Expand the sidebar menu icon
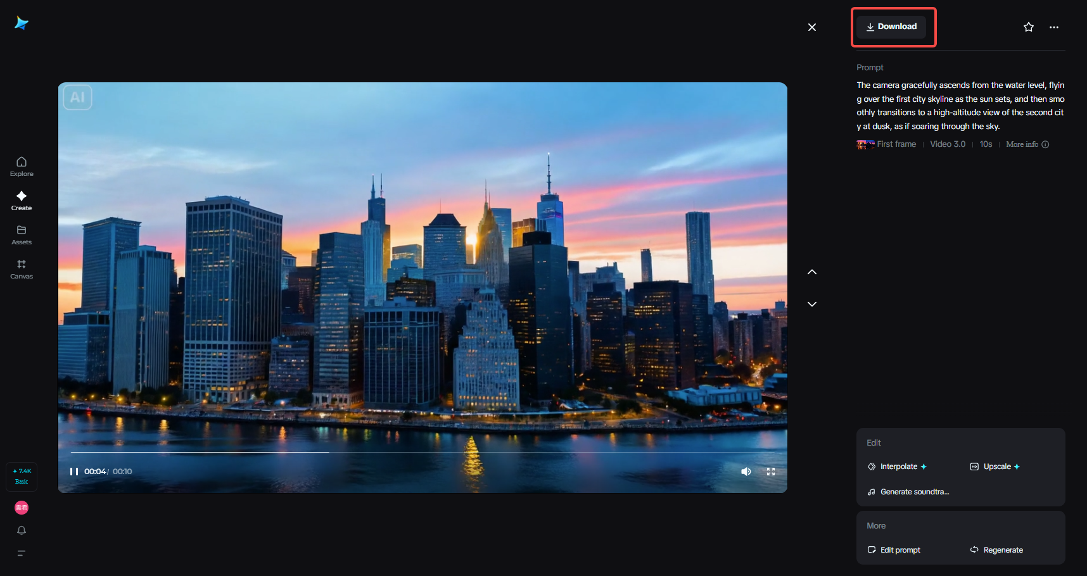 [x=22, y=553]
